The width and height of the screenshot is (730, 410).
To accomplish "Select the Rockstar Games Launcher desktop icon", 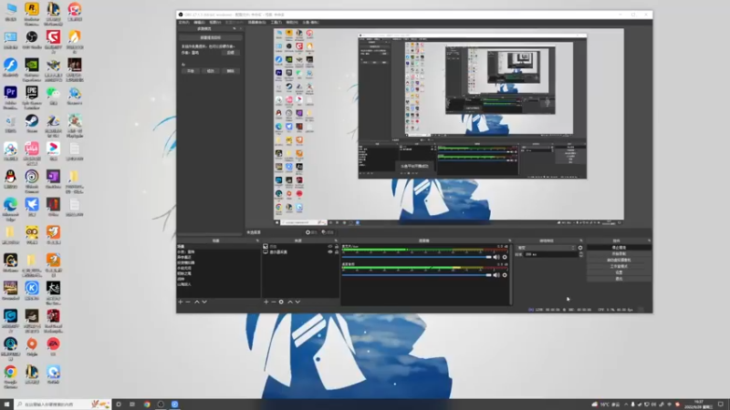I will pyautogui.click(x=32, y=13).
